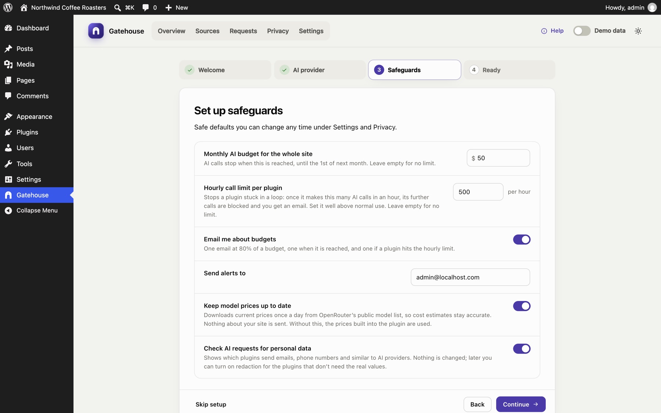Select Gatehouse in the WordPress sidebar
This screenshot has width=661, height=413.
[x=37, y=195]
